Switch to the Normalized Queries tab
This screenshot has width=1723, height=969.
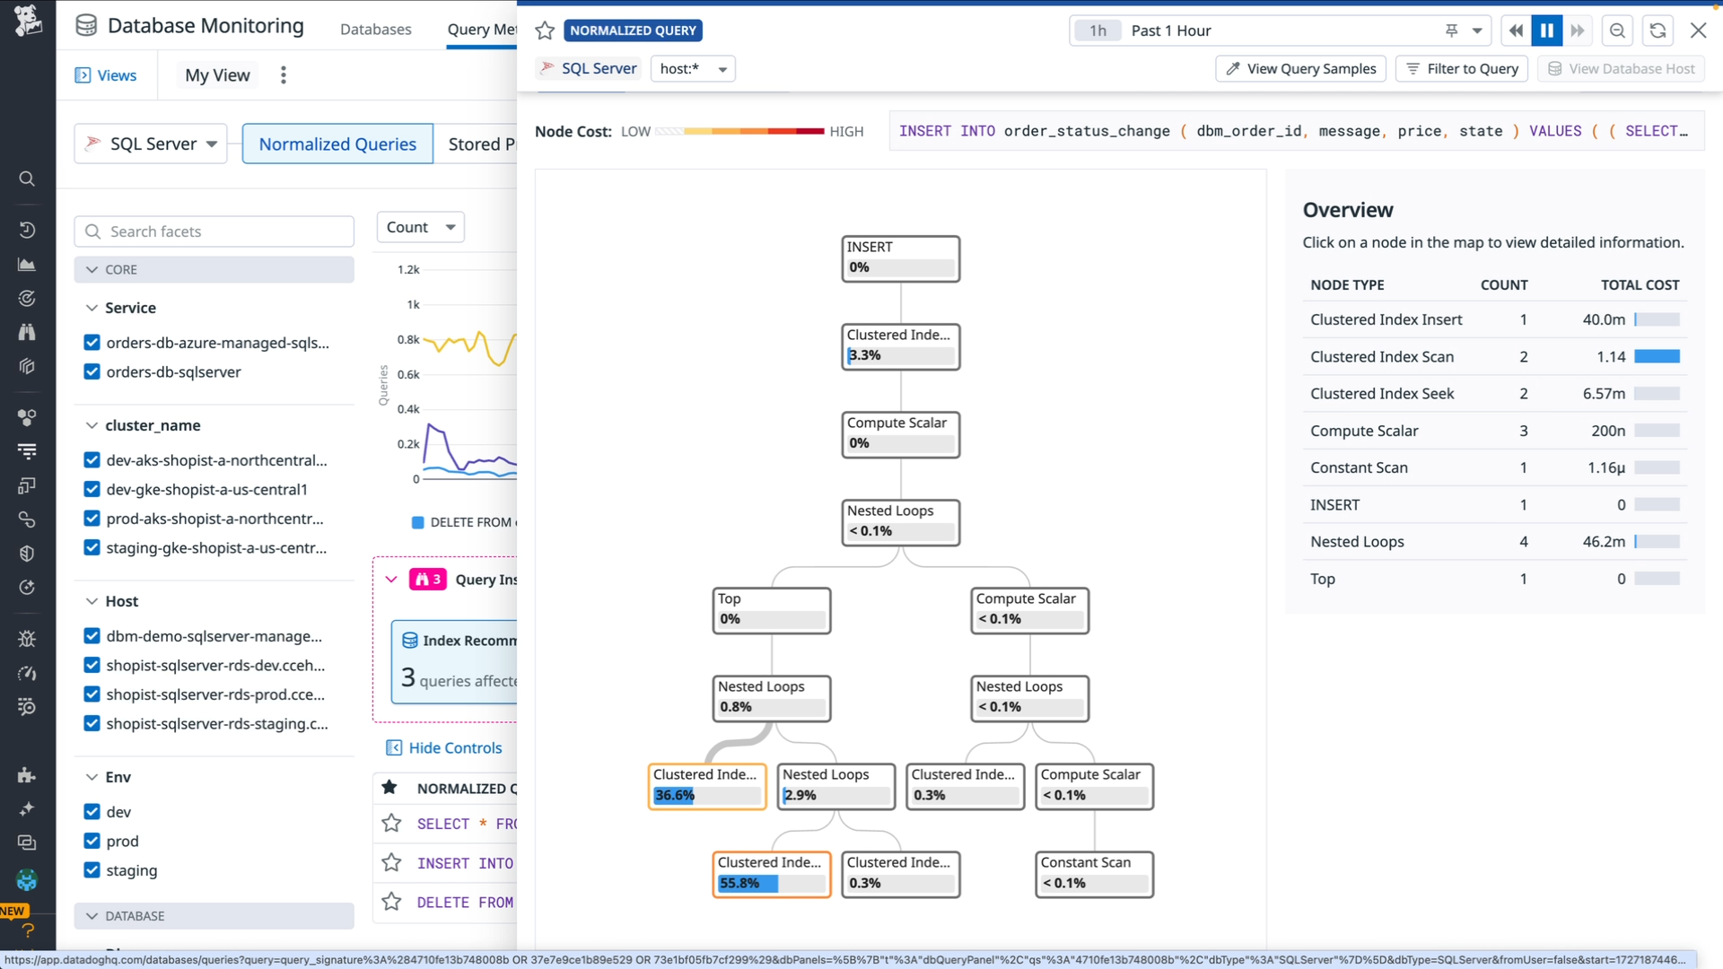coord(337,144)
